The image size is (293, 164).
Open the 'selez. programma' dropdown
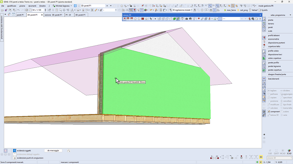click(x=278, y=15)
